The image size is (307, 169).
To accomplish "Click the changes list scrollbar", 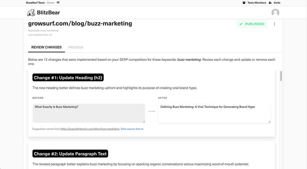I will tap(281, 76).
